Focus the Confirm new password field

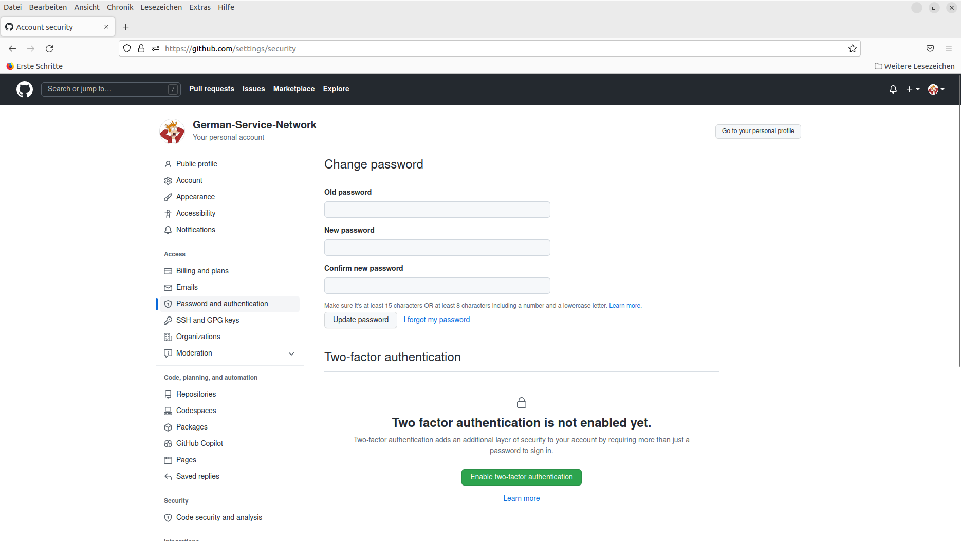point(437,286)
